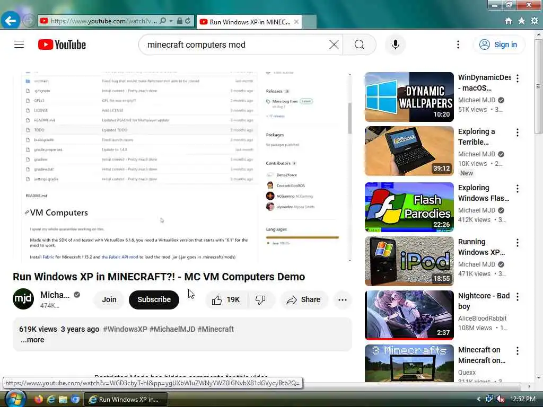
Task: Open the 'Exploring a Terrible...' laptop thumbnail
Action: click(409, 151)
